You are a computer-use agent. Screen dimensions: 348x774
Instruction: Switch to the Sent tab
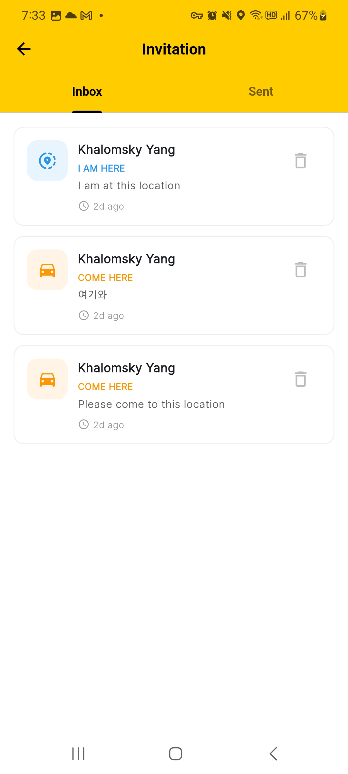point(261,92)
